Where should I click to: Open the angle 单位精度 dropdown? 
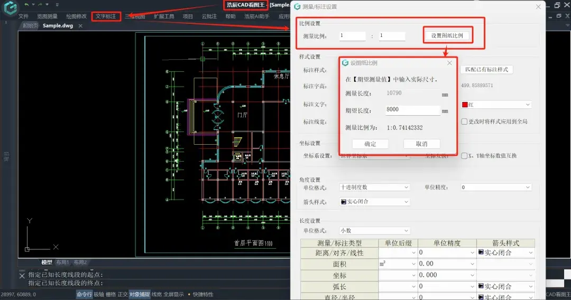point(496,187)
